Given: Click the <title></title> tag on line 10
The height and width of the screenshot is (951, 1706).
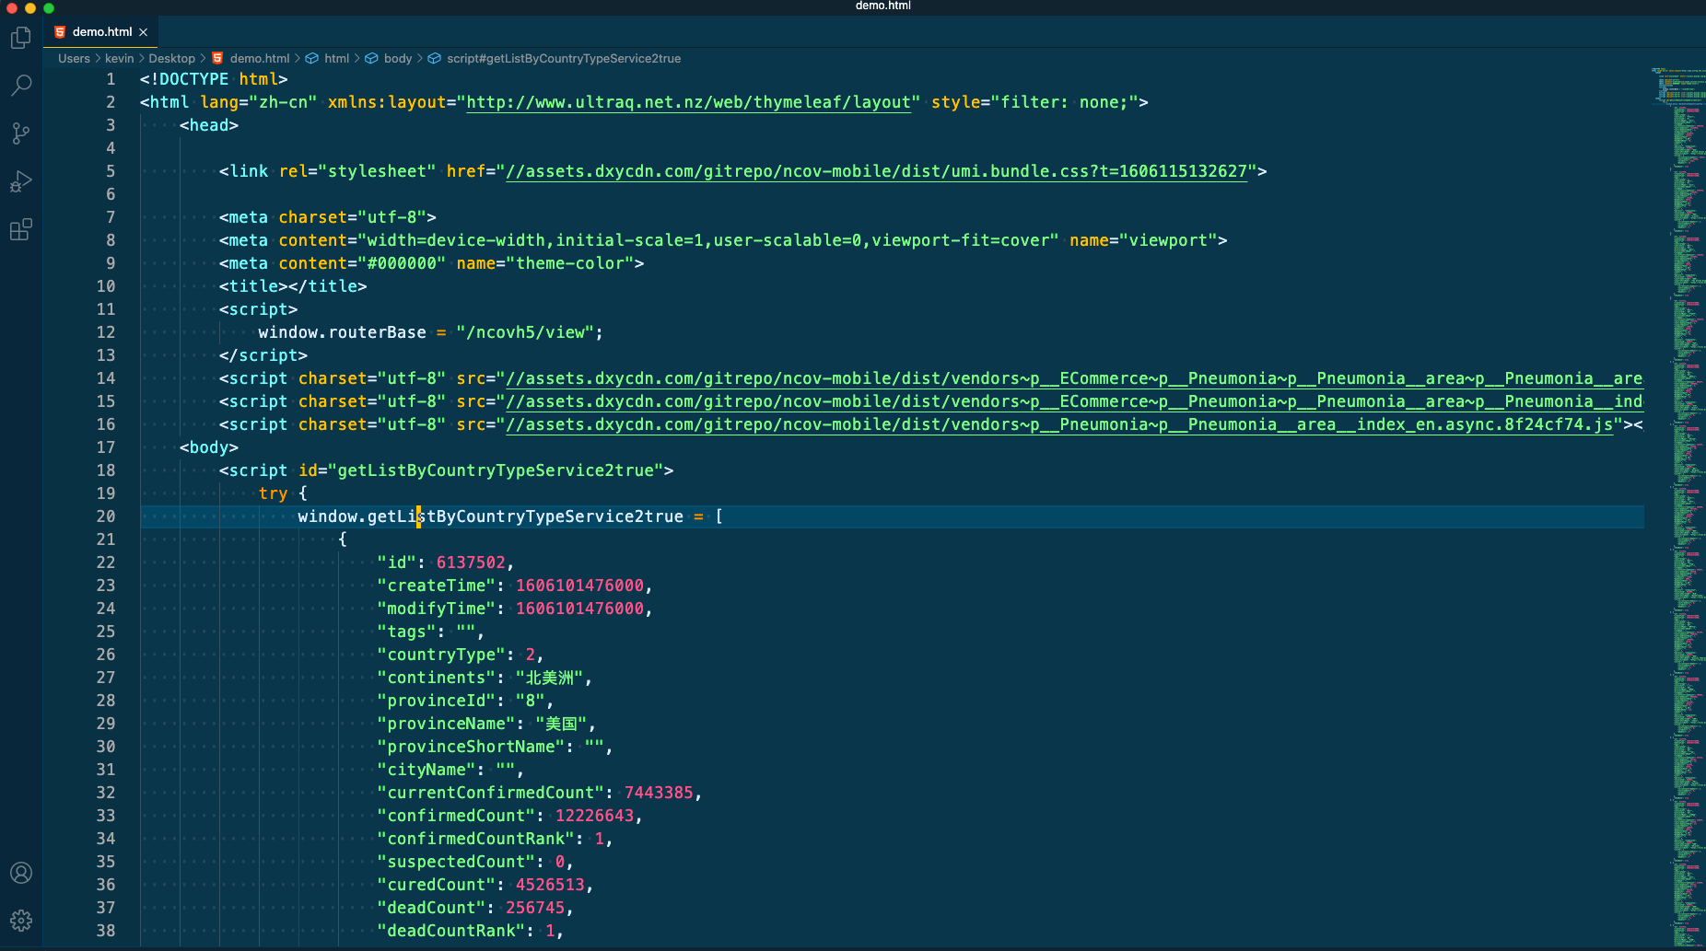Looking at the screenshot, I should pyautogui.click(x=293, y=286).
